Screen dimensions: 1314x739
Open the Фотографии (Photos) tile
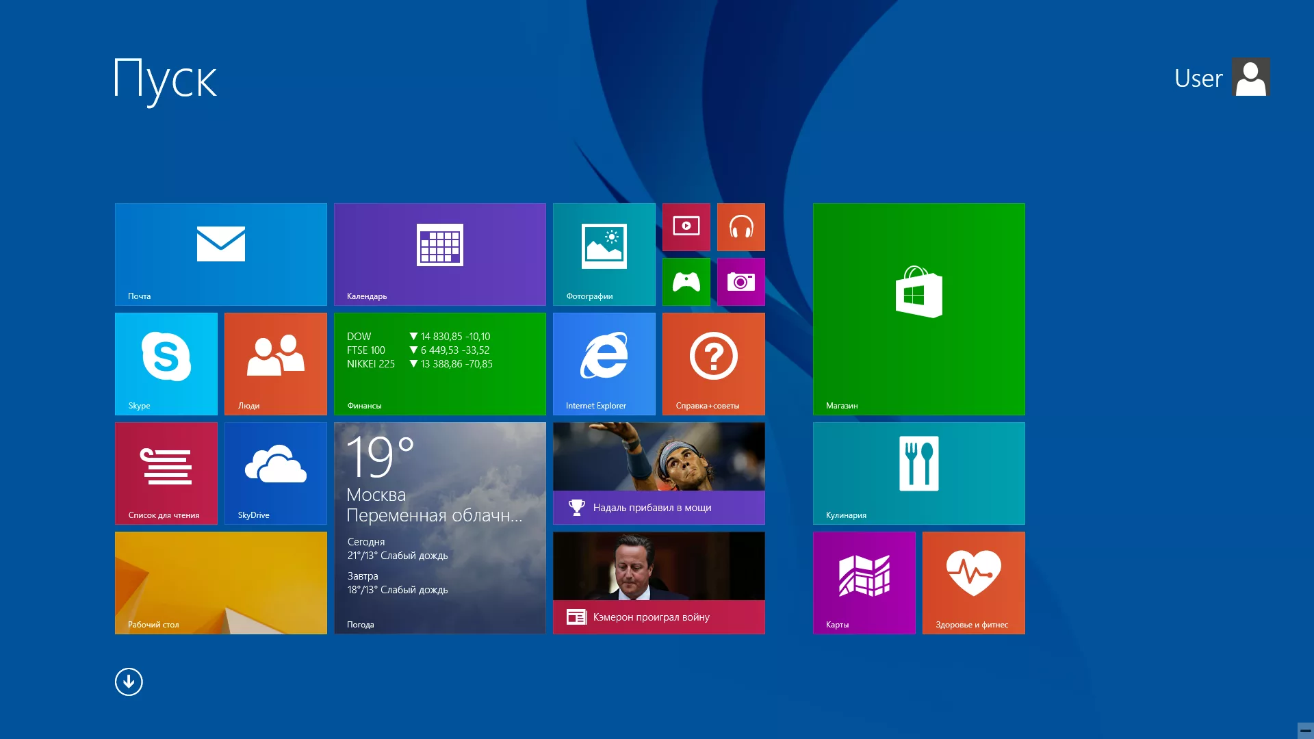[x=604, y=254]
